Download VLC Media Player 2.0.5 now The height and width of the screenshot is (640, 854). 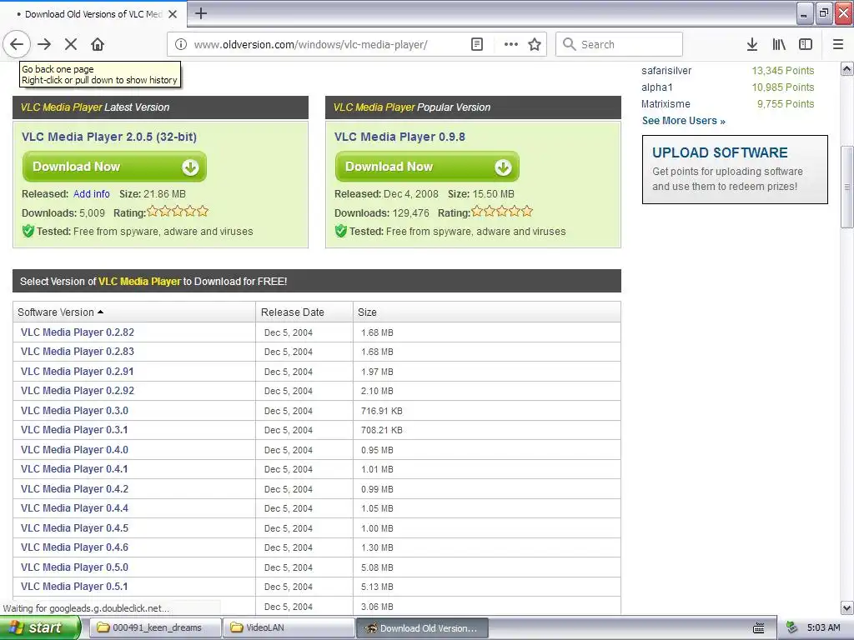click(114, 167)
